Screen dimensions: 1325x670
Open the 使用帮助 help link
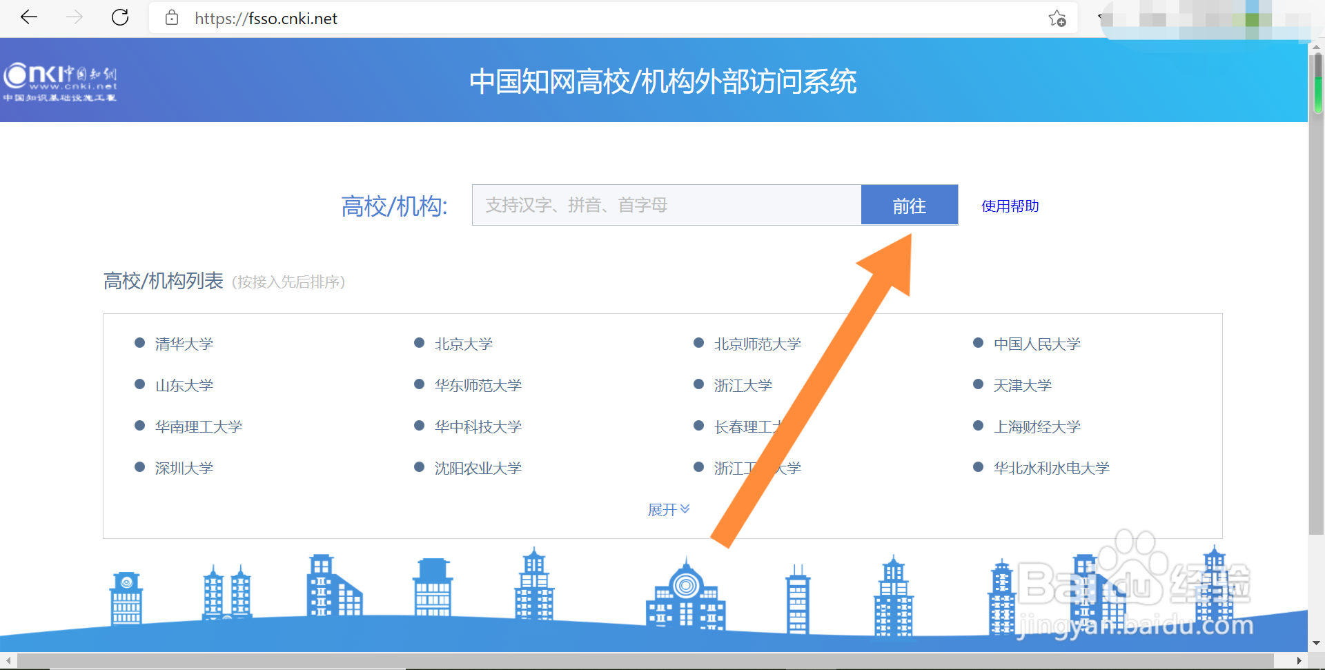(1010, 206)
